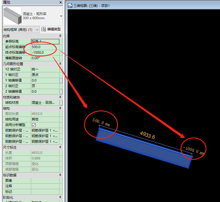The height and width of the screenshot is (202, 220).
Task: Click the first 钢筋保护层 value cell
Action: tap(45, 130)
